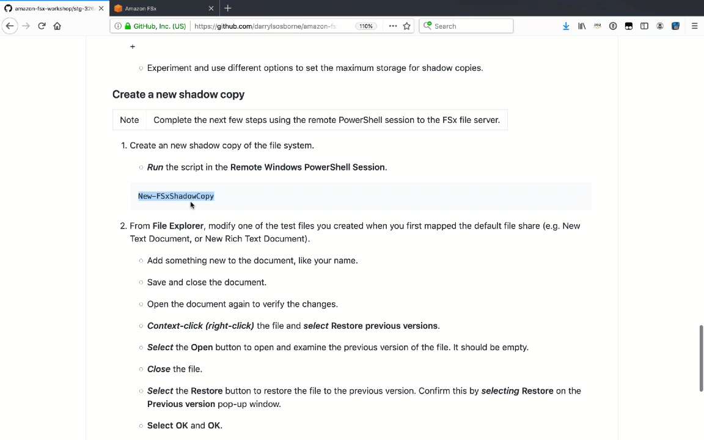
Task: Click the GitHub favicon on the first tab
Action: tap(8, 8)
